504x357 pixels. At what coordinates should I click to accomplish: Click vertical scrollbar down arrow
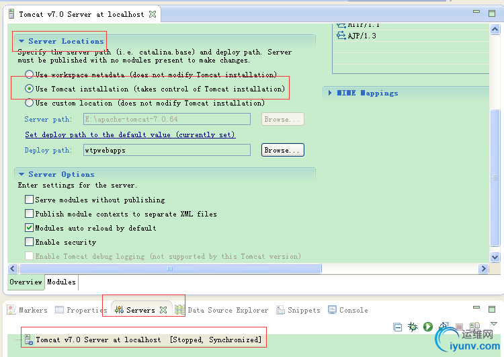(495, 257)
